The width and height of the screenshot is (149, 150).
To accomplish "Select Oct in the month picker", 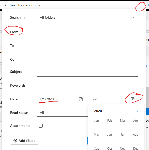I will [110, 148].
